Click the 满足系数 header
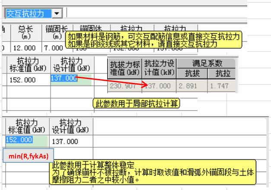 click(x=206, y=63)
